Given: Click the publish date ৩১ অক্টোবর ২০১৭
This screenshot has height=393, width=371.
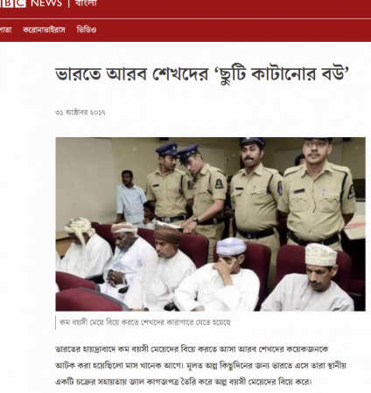Looking at the screenshot, I should click(80, 113).
